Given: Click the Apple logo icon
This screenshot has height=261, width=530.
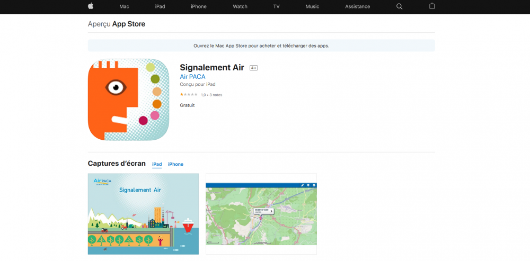Looking at the screenshot, I should tap(90, 6).
